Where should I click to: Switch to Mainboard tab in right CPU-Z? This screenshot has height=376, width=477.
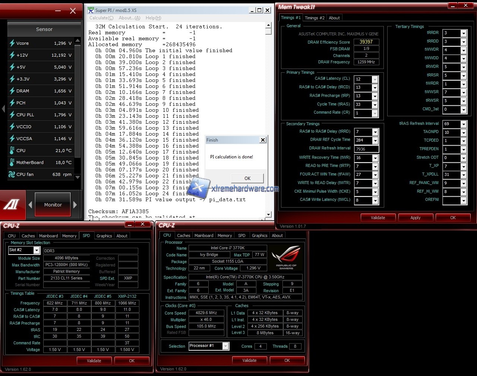(x=204, y=236)
